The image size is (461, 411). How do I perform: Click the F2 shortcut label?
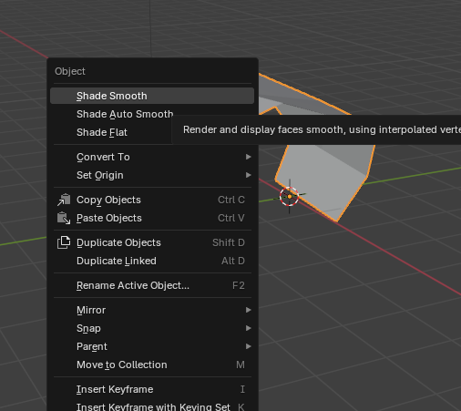(x=239, y=285)
